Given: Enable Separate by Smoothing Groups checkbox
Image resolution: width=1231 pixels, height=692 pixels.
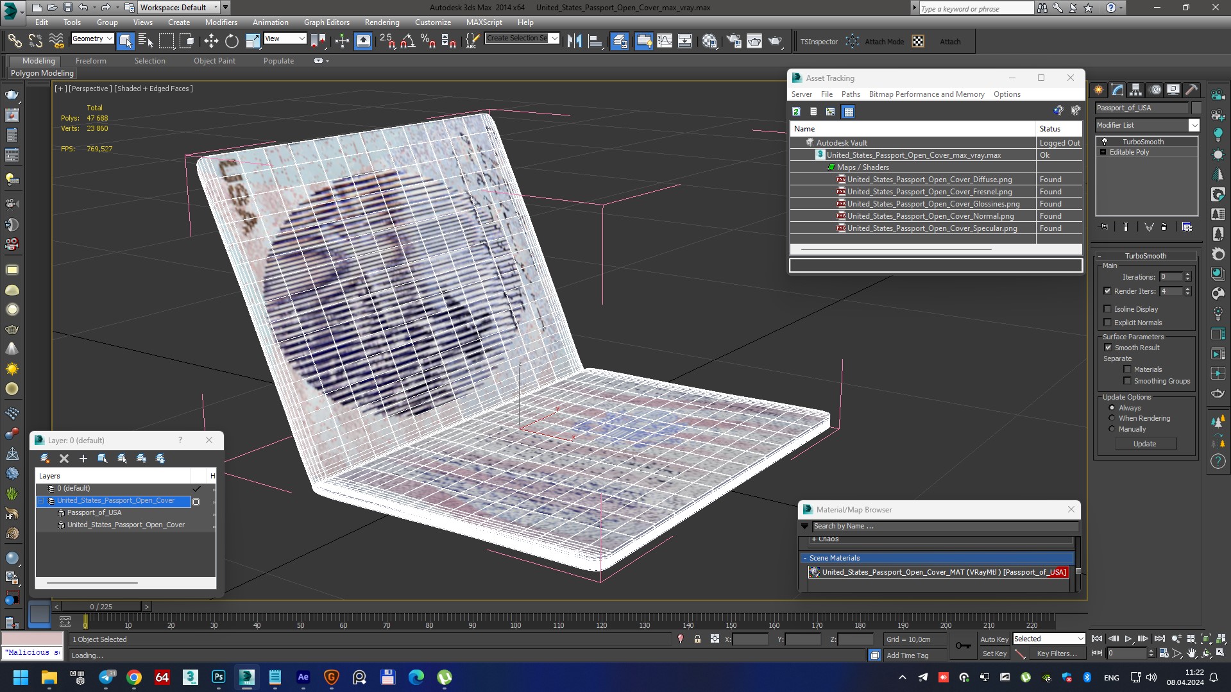Looking at the screenshot, I should pos(1127,381).
